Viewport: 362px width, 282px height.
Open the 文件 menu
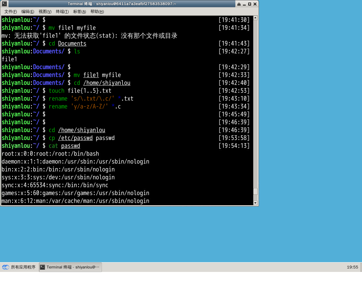coord(10,11)
